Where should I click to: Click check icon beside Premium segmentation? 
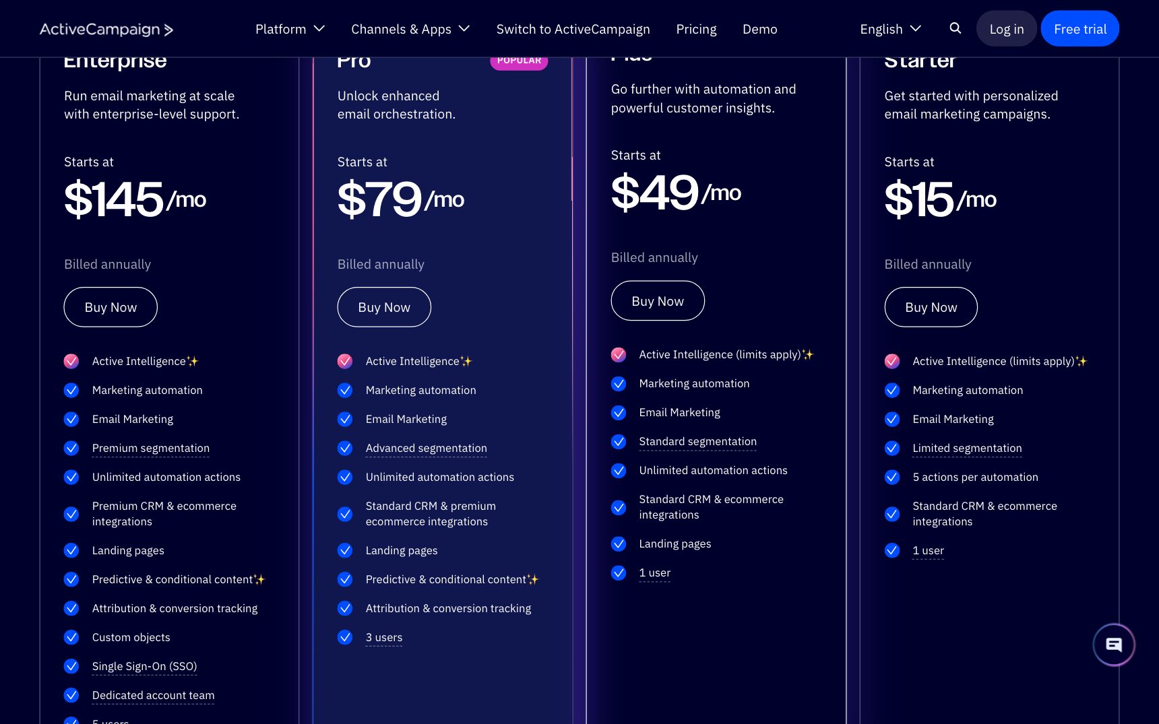tap(71, 448)
